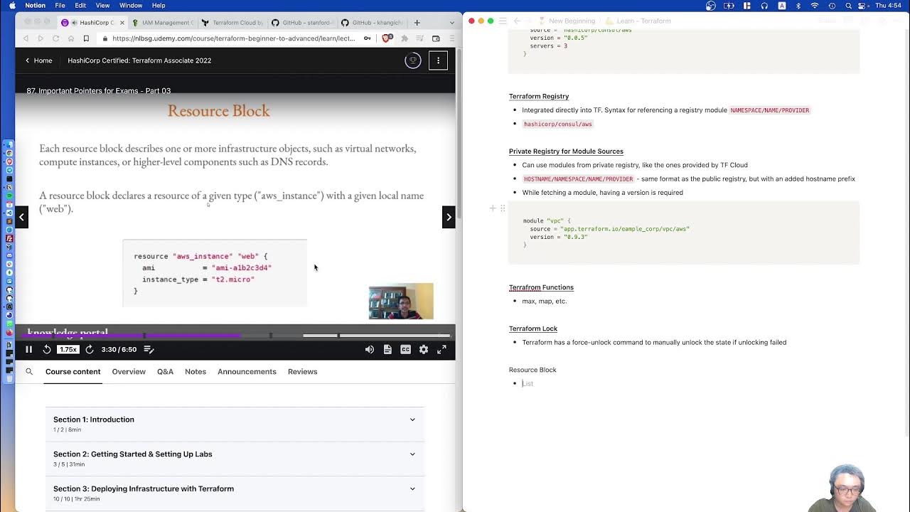Open Spotlight search in menu bar

849,6
